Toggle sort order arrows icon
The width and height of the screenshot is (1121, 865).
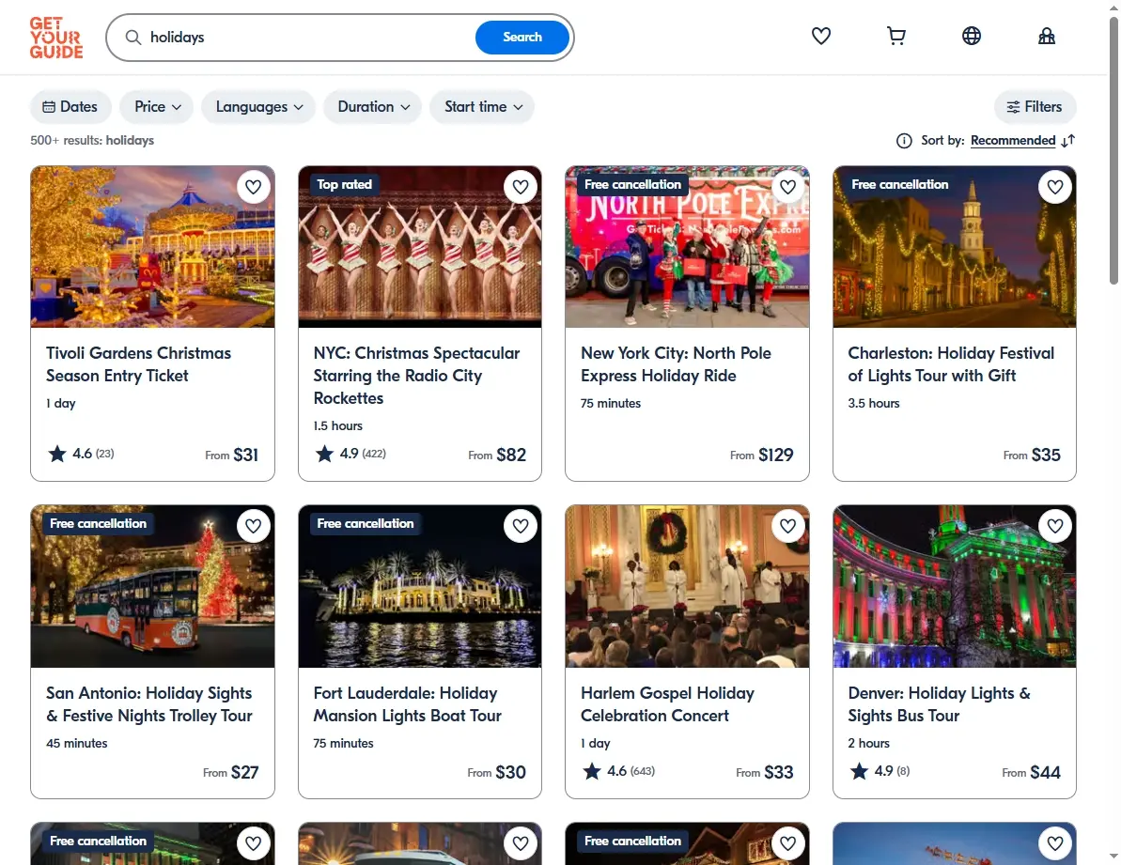pyautogui.click(x=1067, y=141)
